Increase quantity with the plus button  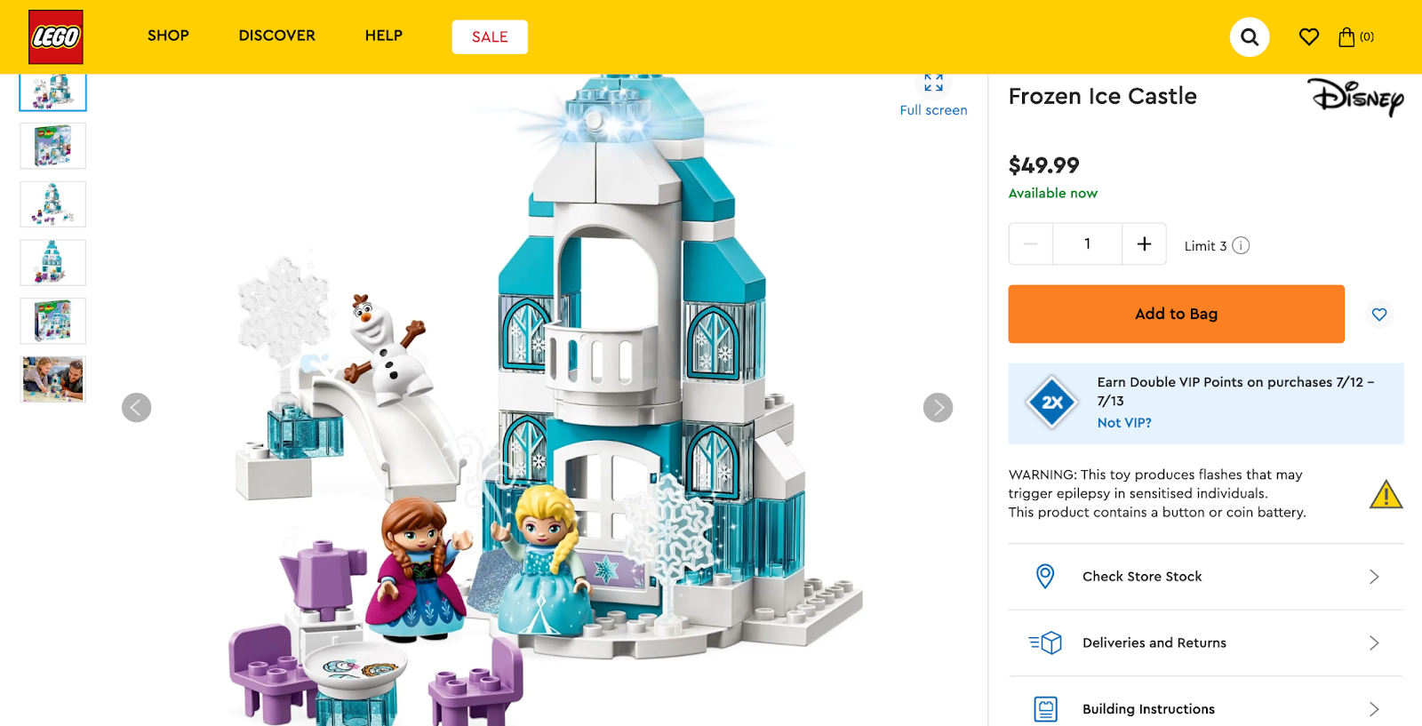(x=1145, y=243)
